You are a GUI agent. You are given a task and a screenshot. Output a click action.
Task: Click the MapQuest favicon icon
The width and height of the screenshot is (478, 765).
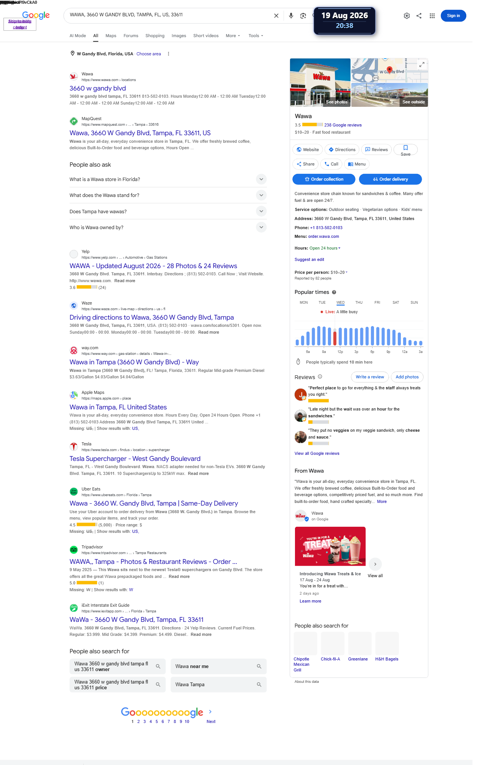(x=74, y=121)
